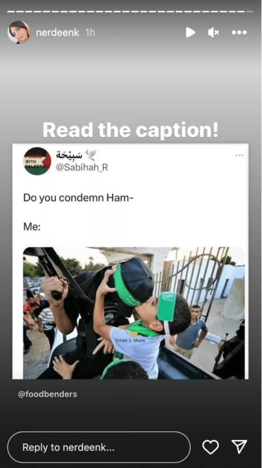Click the dove emoji beside the name
The height and width of the screenshot is (468, 262).
pyautogui.click(x=91, y=154)
